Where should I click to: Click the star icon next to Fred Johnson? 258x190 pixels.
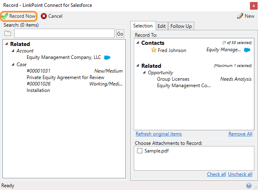(x=154, y=50)
